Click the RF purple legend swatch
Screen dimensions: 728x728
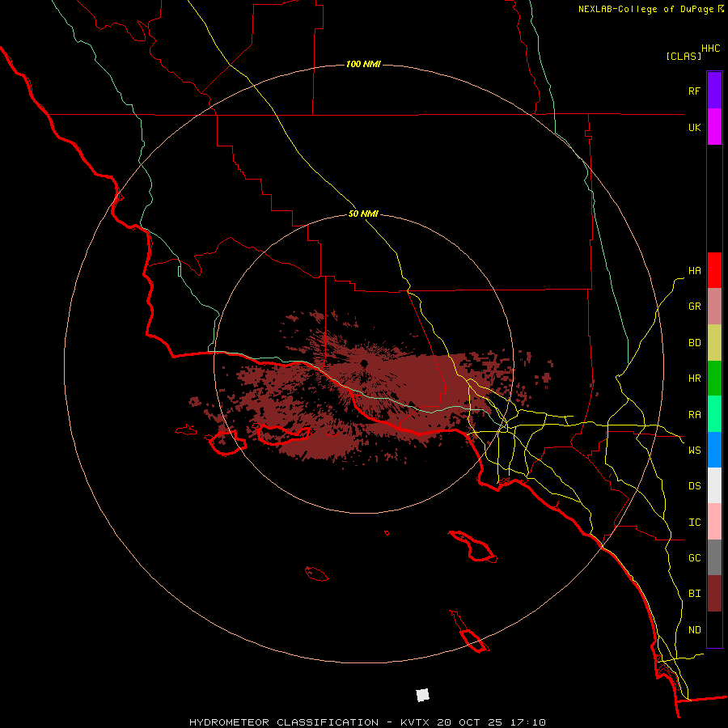[x=714, y=91]
